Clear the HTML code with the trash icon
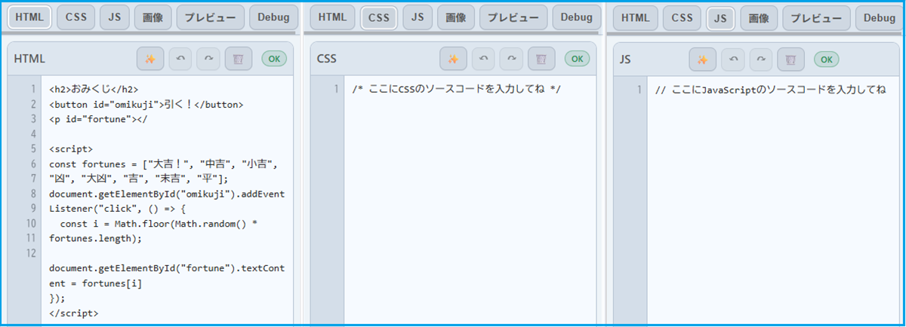 click(x=237, y=59)
